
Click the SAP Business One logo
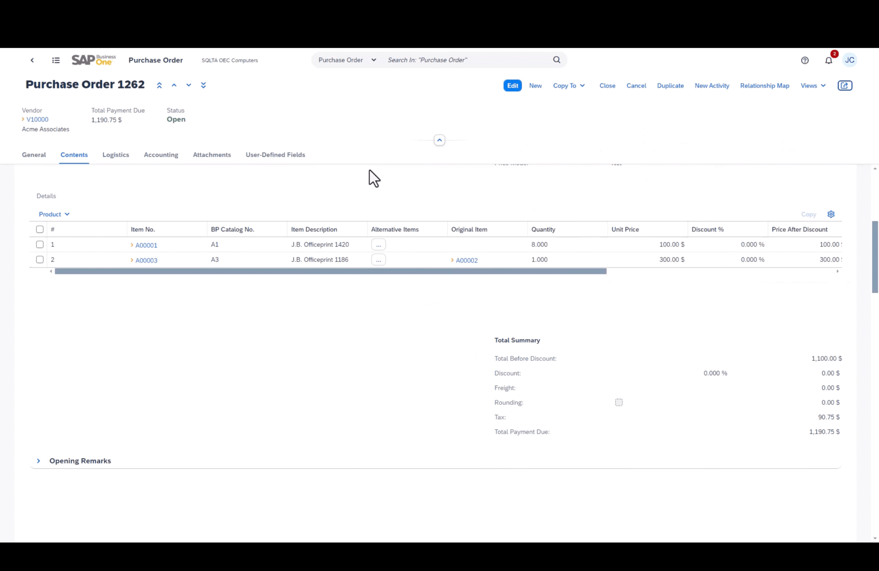[x=93, y=60]
